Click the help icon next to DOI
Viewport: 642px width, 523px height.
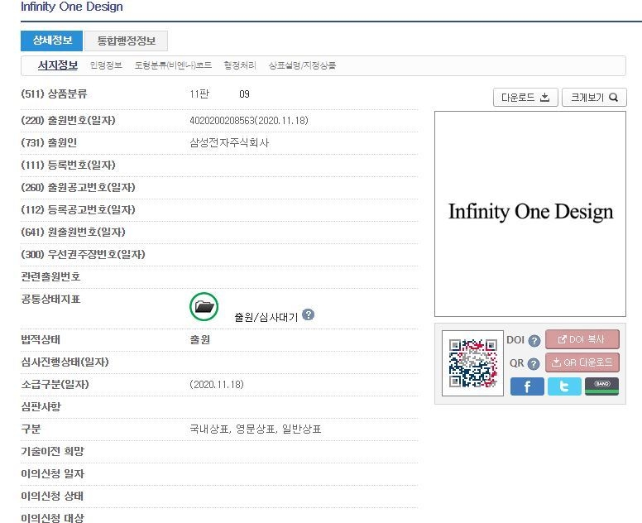pos(534,340)
